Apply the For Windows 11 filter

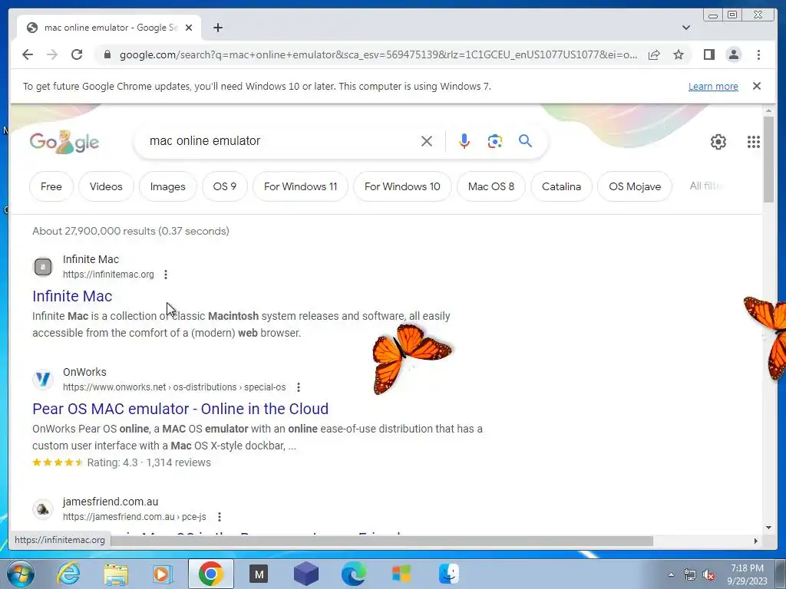pos(300,186)
